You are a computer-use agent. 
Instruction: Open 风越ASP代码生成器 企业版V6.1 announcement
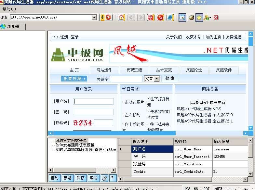point(205,121)
